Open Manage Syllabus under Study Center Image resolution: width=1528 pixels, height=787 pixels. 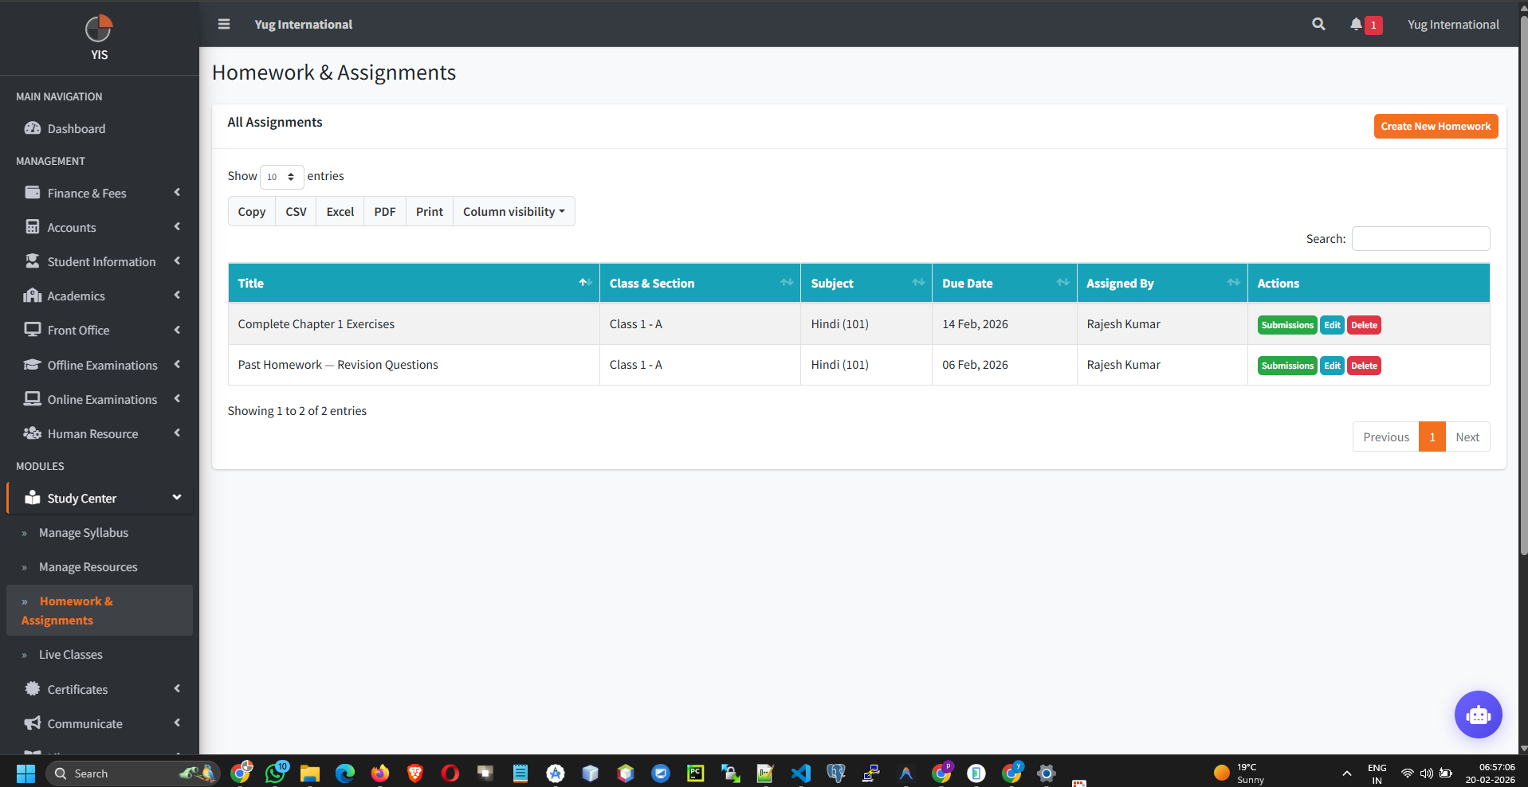coord(83,532)
